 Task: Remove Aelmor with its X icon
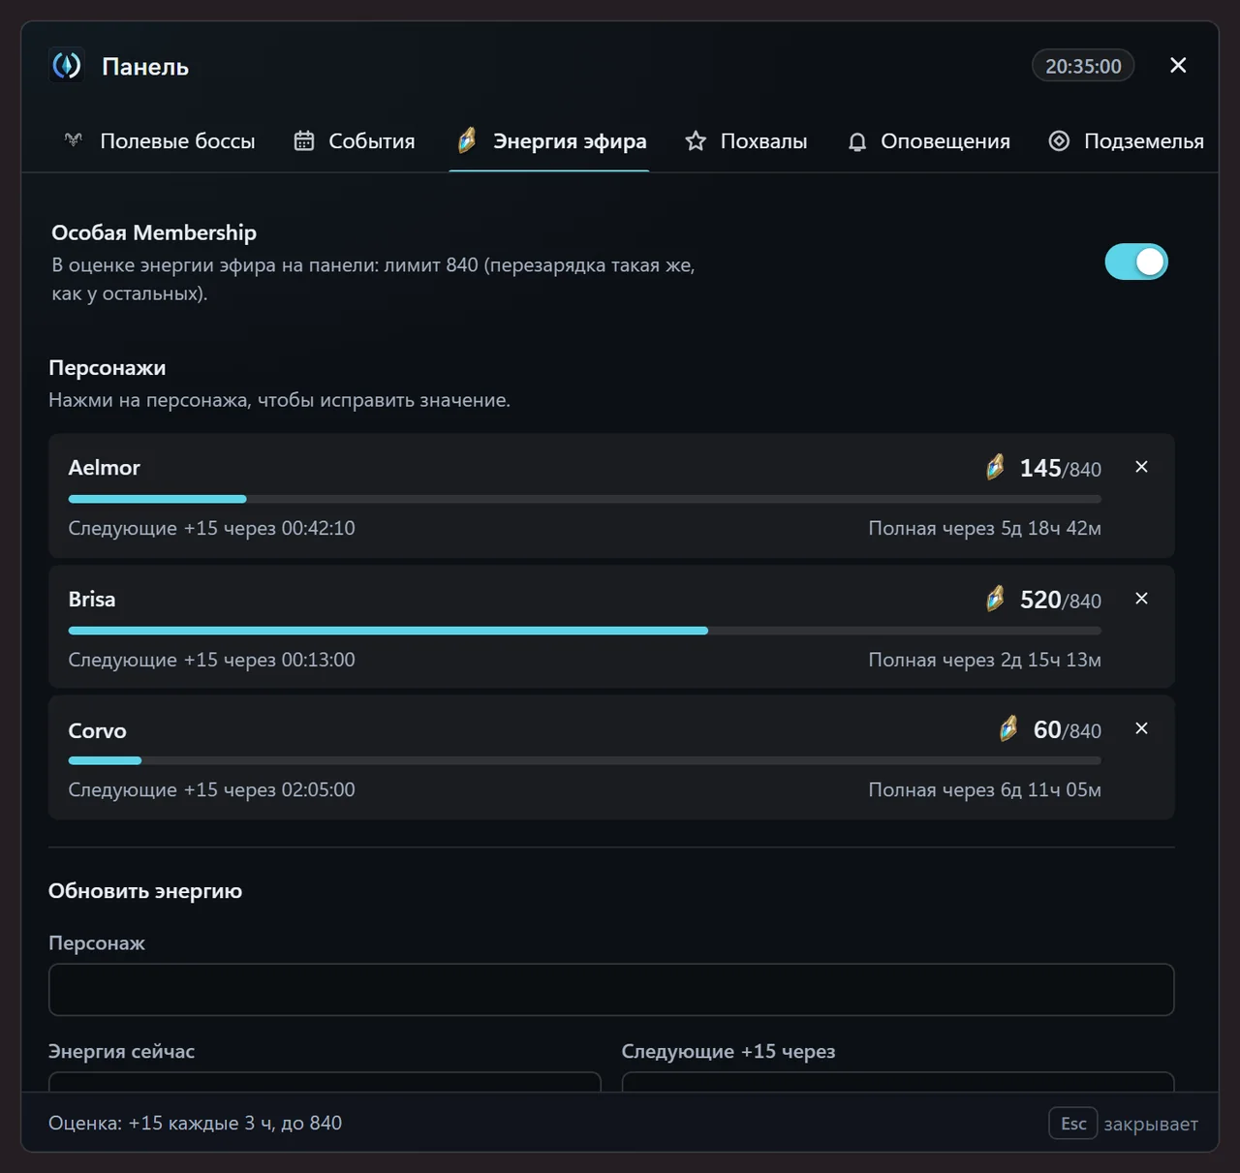point(1141,467)
